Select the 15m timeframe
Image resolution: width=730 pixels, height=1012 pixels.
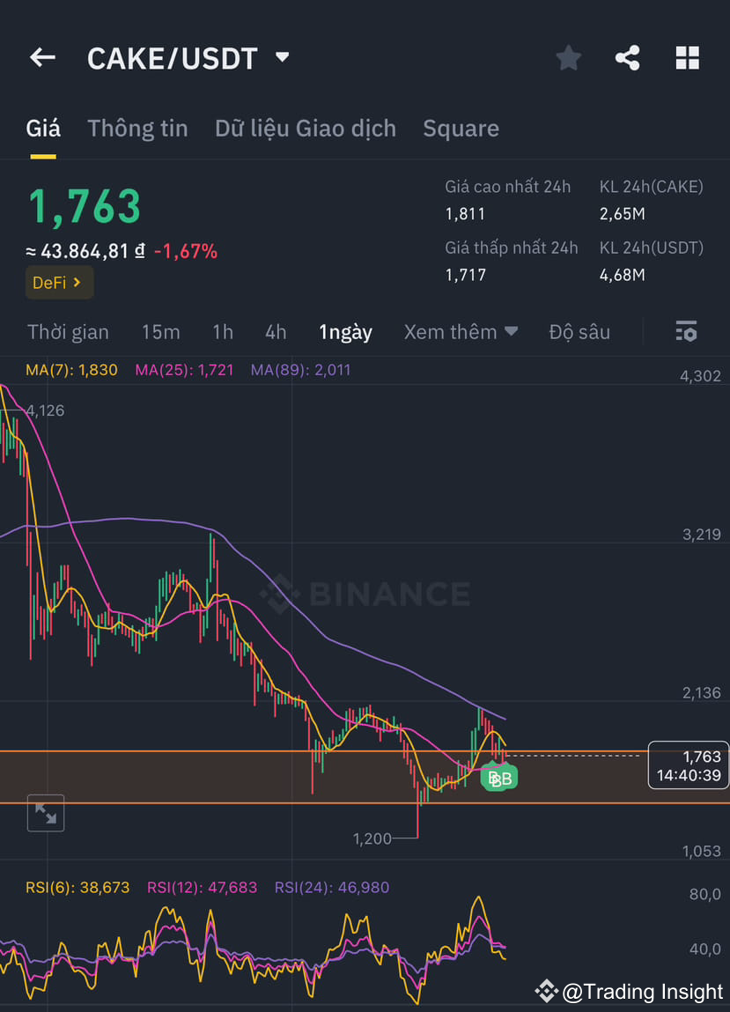(161, 332)
